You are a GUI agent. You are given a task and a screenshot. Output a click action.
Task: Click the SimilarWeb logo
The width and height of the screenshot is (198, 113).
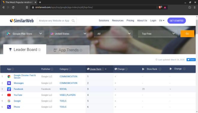coord(22,21)
